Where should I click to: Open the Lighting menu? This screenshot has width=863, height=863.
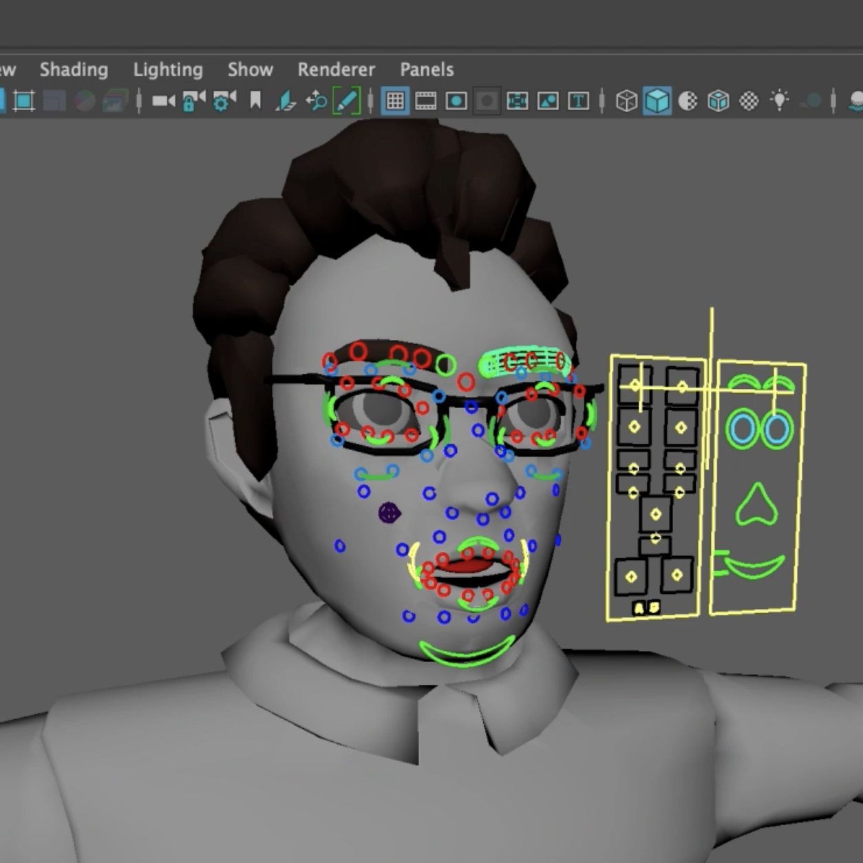(x=168, y=70)
